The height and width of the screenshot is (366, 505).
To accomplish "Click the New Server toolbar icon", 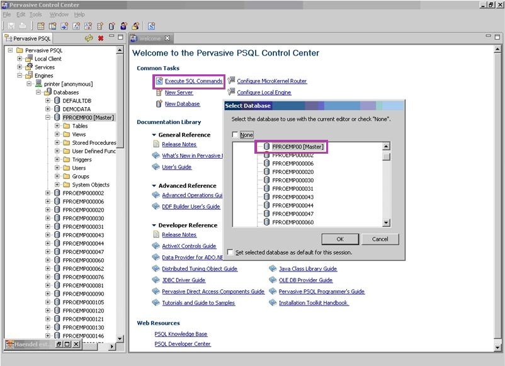I will tap(100, 26).
